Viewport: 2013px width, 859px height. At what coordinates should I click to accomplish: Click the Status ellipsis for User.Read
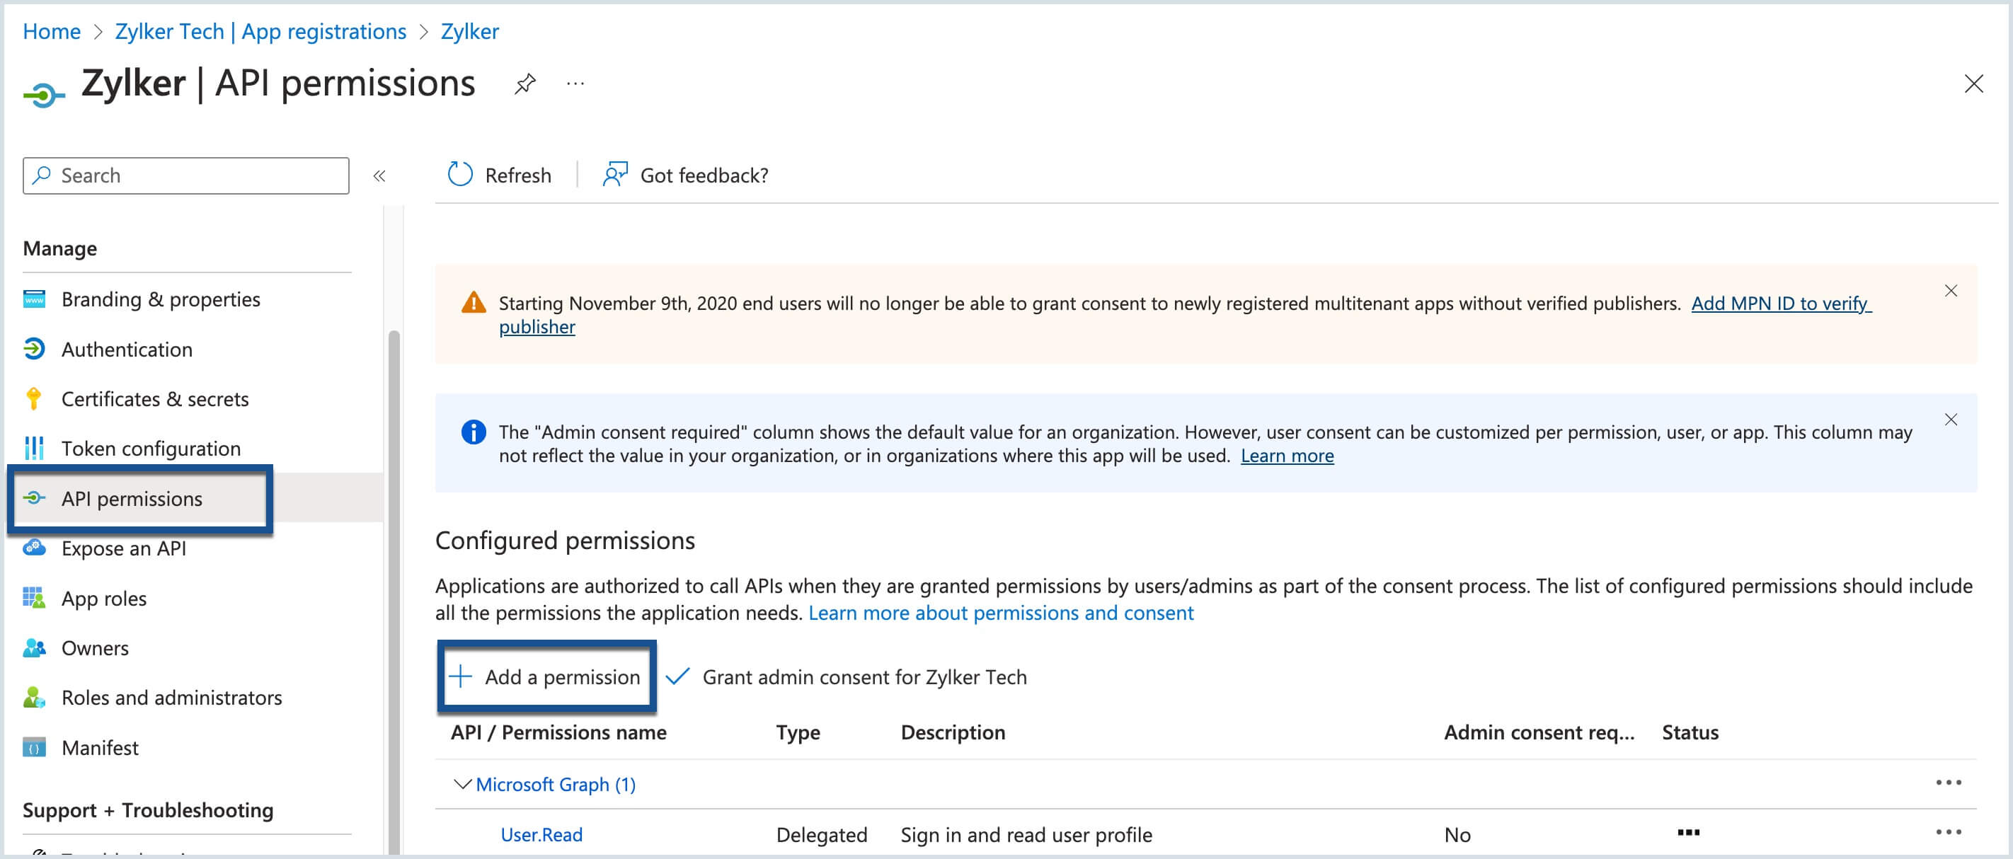[x=1688, y=832]
